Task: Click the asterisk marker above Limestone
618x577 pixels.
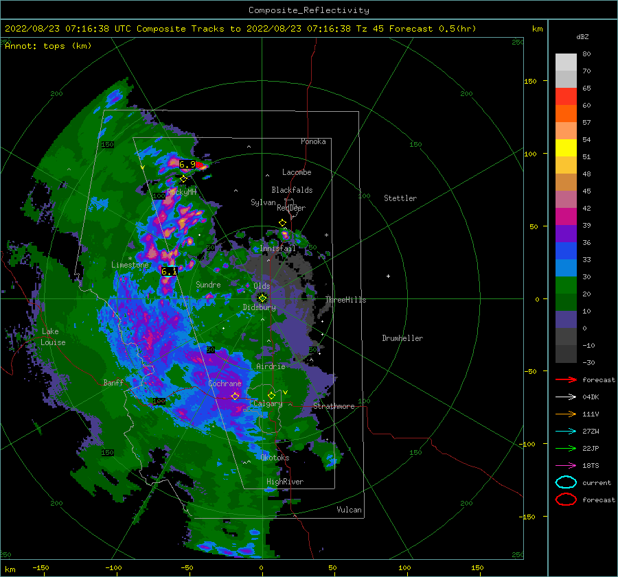Action: pos(130,259)
